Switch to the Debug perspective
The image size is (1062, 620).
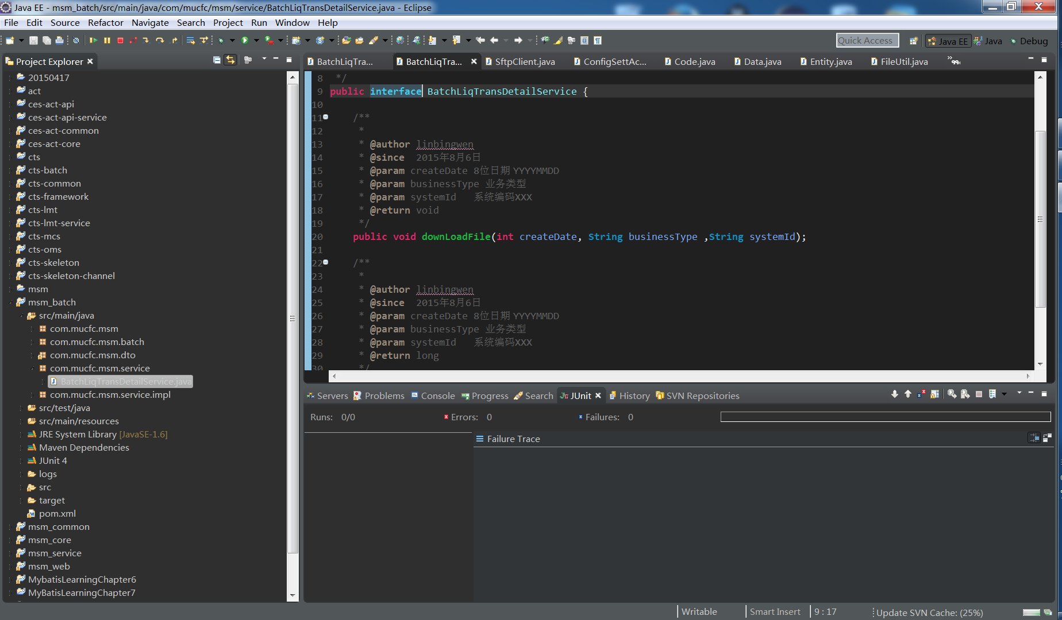pyautogui.click(x=1029, y=41)
